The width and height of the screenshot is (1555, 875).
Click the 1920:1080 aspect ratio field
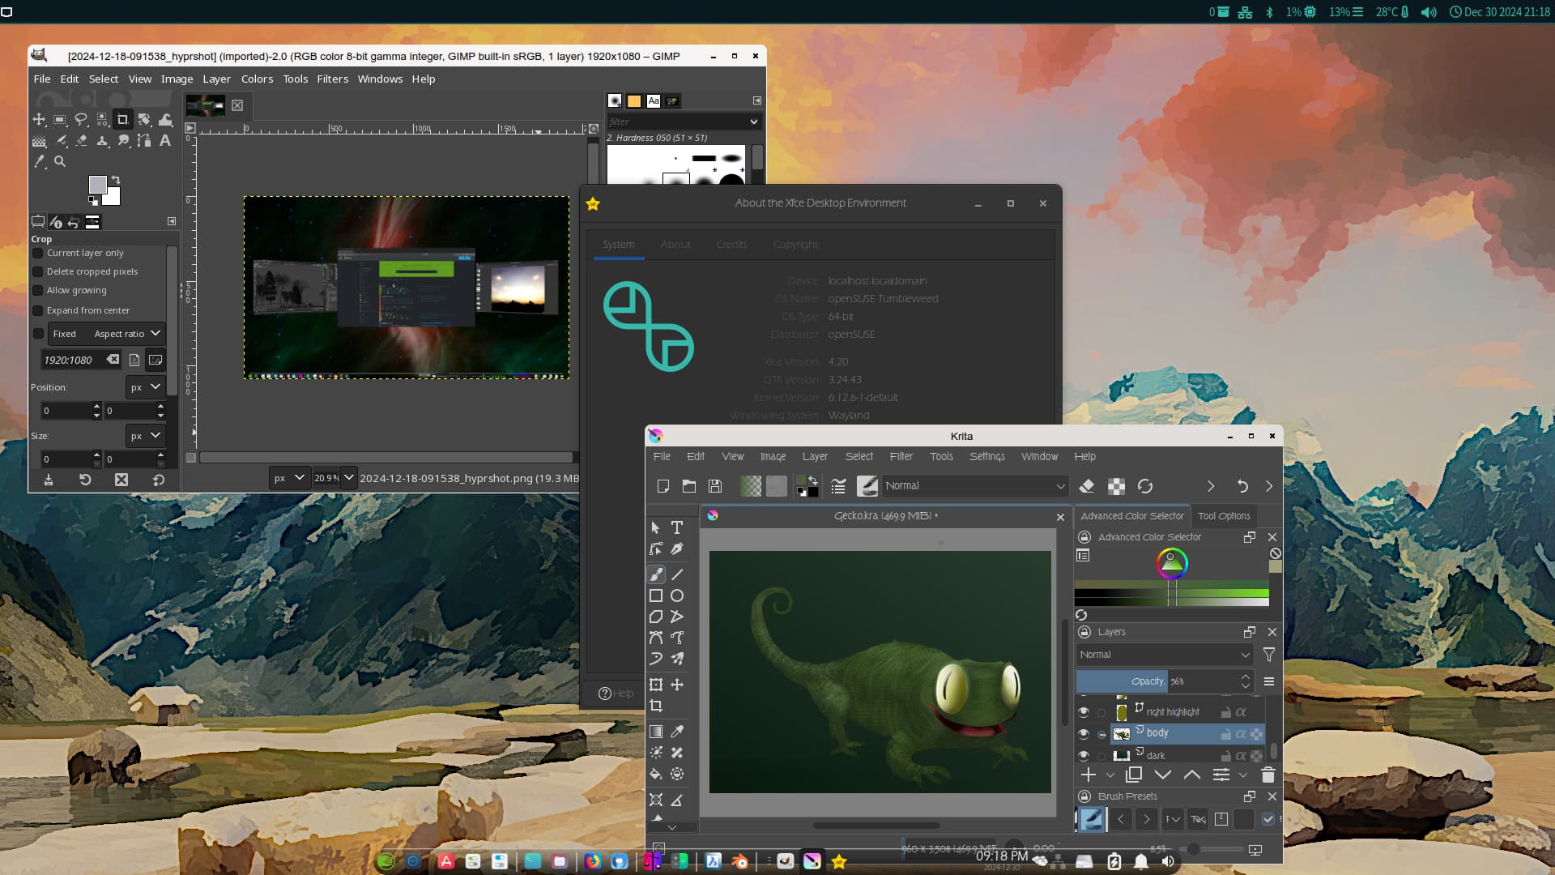[71, 360]
